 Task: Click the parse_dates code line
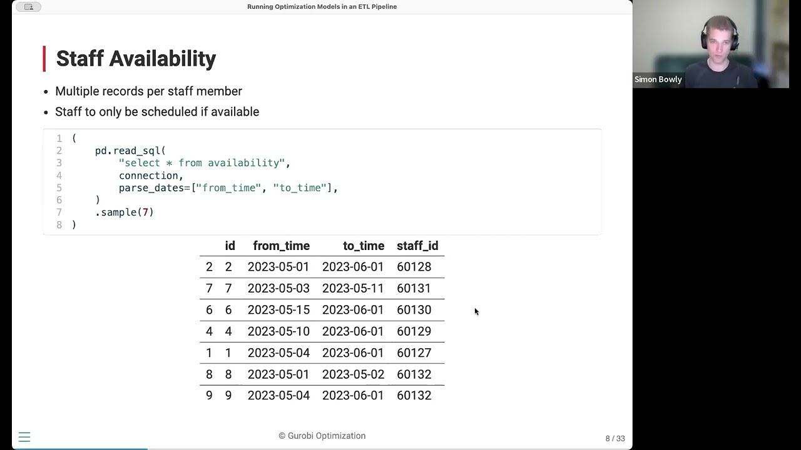(228, 187)
